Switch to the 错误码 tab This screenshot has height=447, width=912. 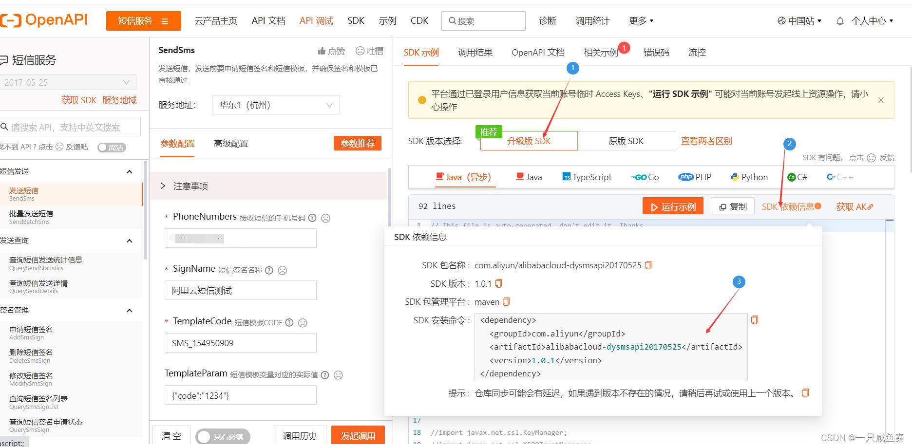pos(656,52)
